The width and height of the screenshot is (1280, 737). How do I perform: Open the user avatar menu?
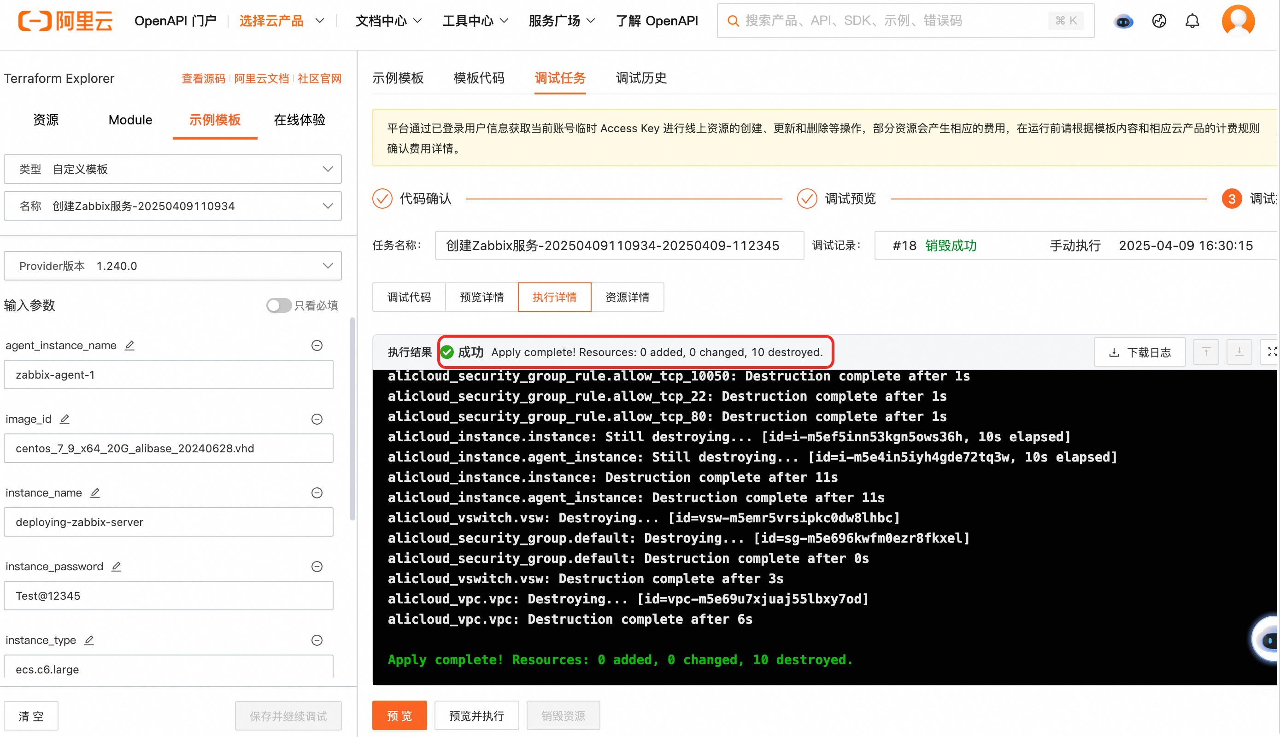pos(1238,21)
